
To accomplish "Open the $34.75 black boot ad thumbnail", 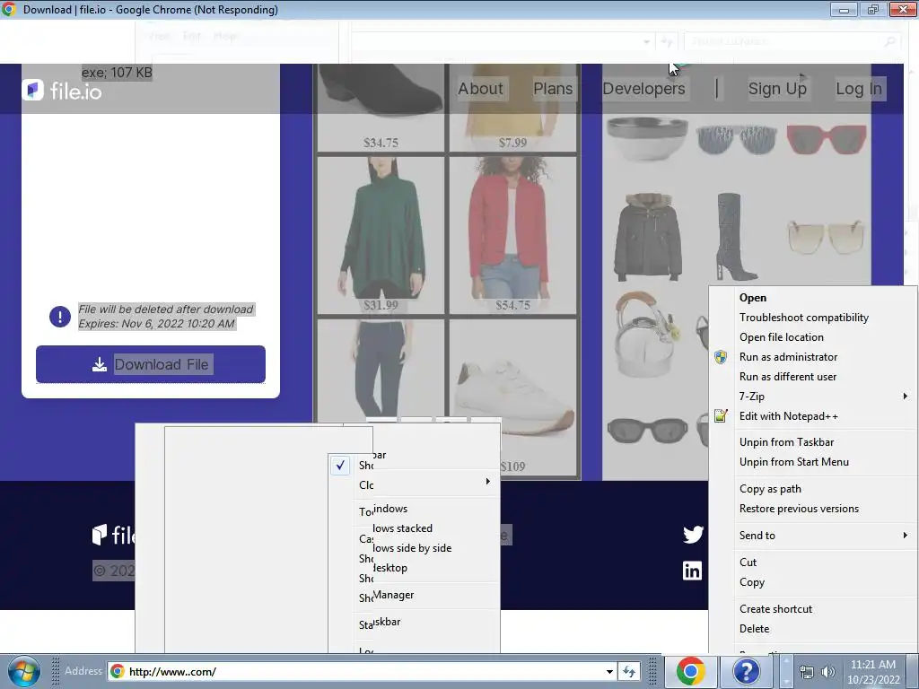I will 381,108.
